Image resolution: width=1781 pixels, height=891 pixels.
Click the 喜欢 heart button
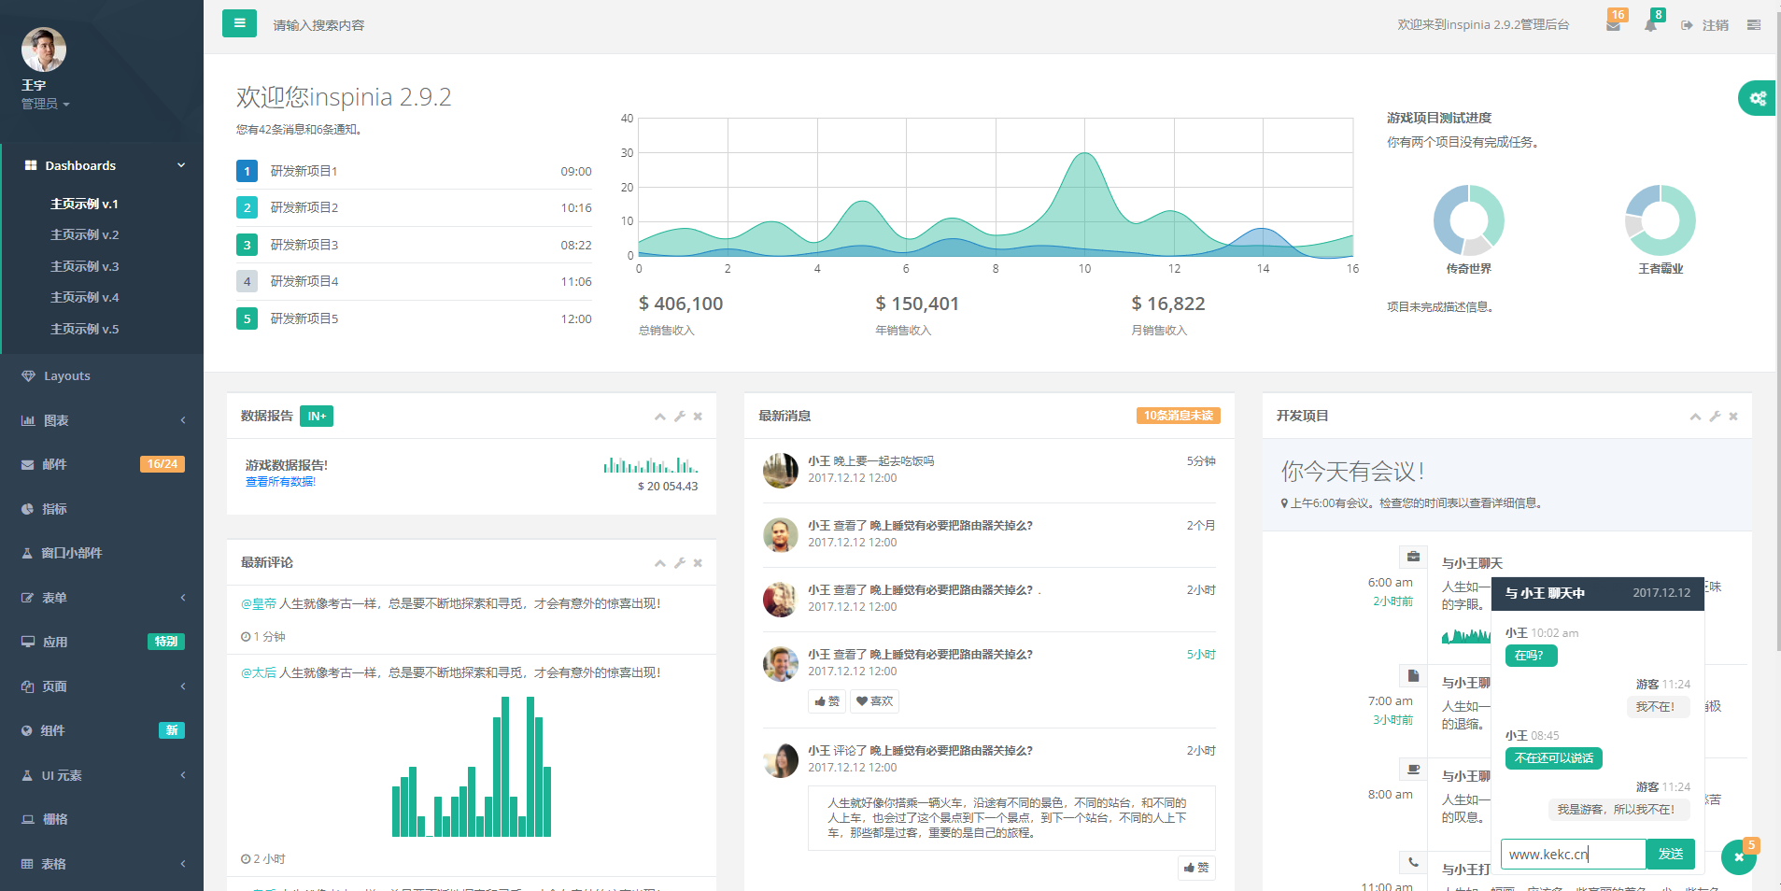click(874, 701)
